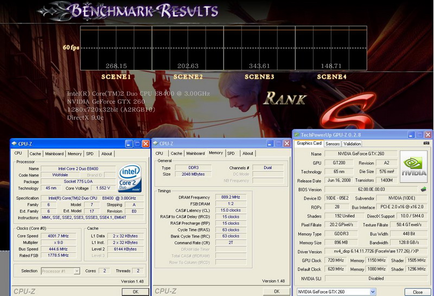Click the Multiplier value x 9.0

(58, 243)
